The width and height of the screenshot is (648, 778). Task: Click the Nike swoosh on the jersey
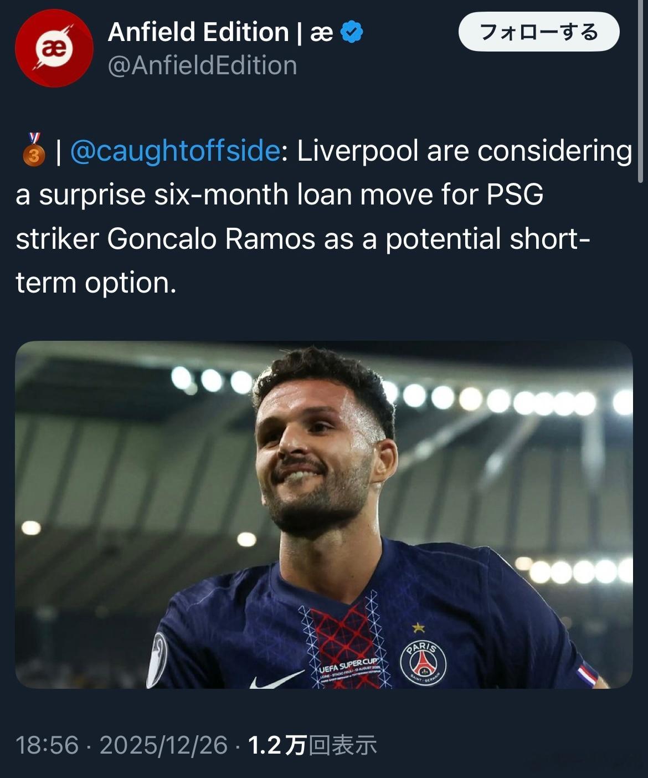pyautogui.click(x=275, y=679)
